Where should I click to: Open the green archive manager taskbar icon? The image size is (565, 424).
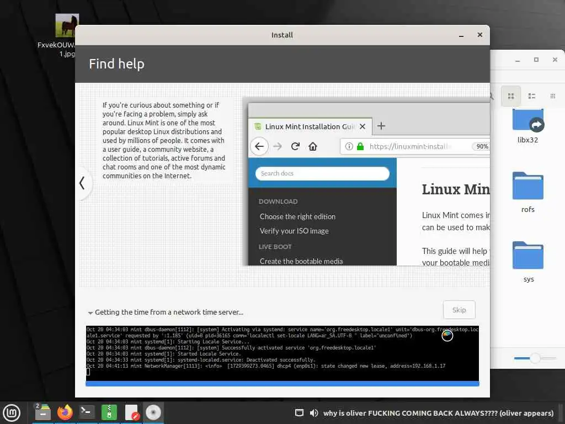109,412
